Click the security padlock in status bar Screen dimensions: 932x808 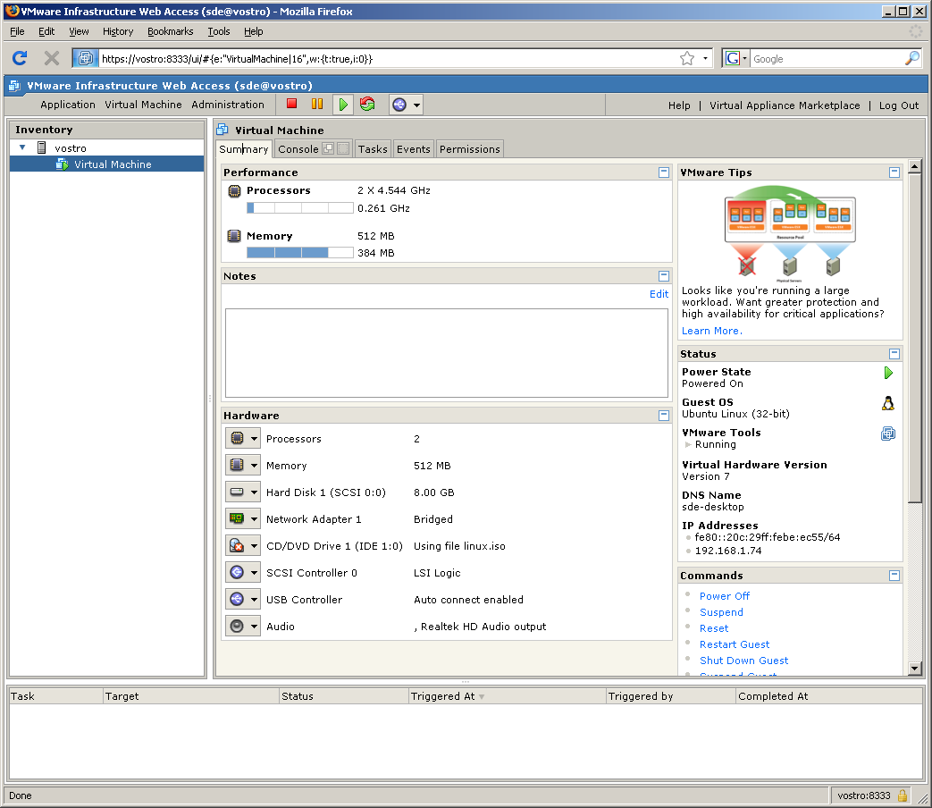tap(903, 795)
